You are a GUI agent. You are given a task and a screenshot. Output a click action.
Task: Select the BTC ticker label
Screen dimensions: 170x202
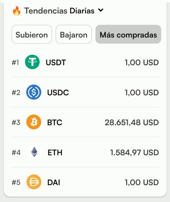point(55,122)
